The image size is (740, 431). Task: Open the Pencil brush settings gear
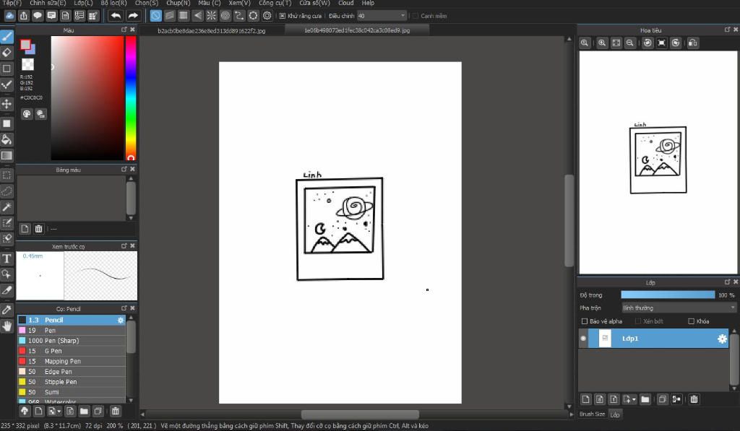coord(121,321)
